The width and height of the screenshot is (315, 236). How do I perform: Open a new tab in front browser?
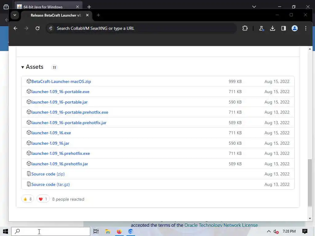98,15
